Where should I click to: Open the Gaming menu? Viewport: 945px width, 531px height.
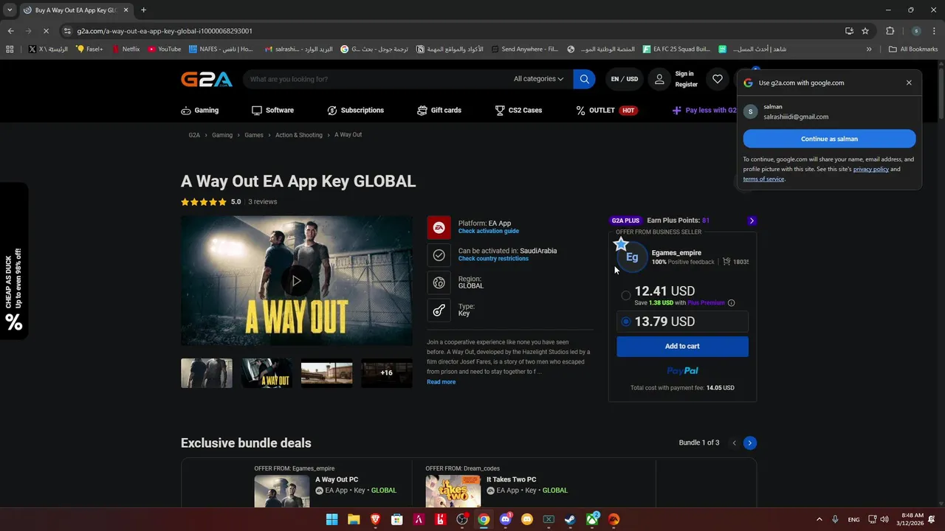(199, 110)
